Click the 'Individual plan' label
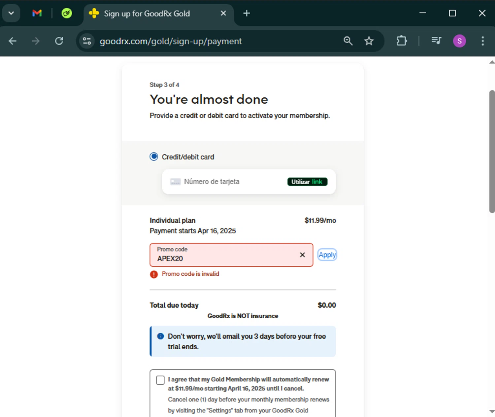The height and width of the screenshot is (417, 495). pos(173,221)
